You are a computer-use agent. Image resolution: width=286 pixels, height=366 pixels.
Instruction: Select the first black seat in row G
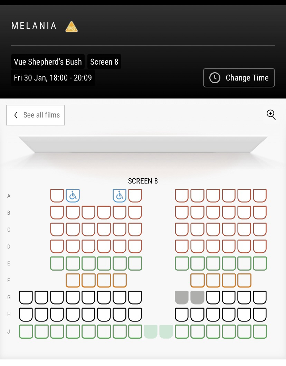tap(26, 297)
